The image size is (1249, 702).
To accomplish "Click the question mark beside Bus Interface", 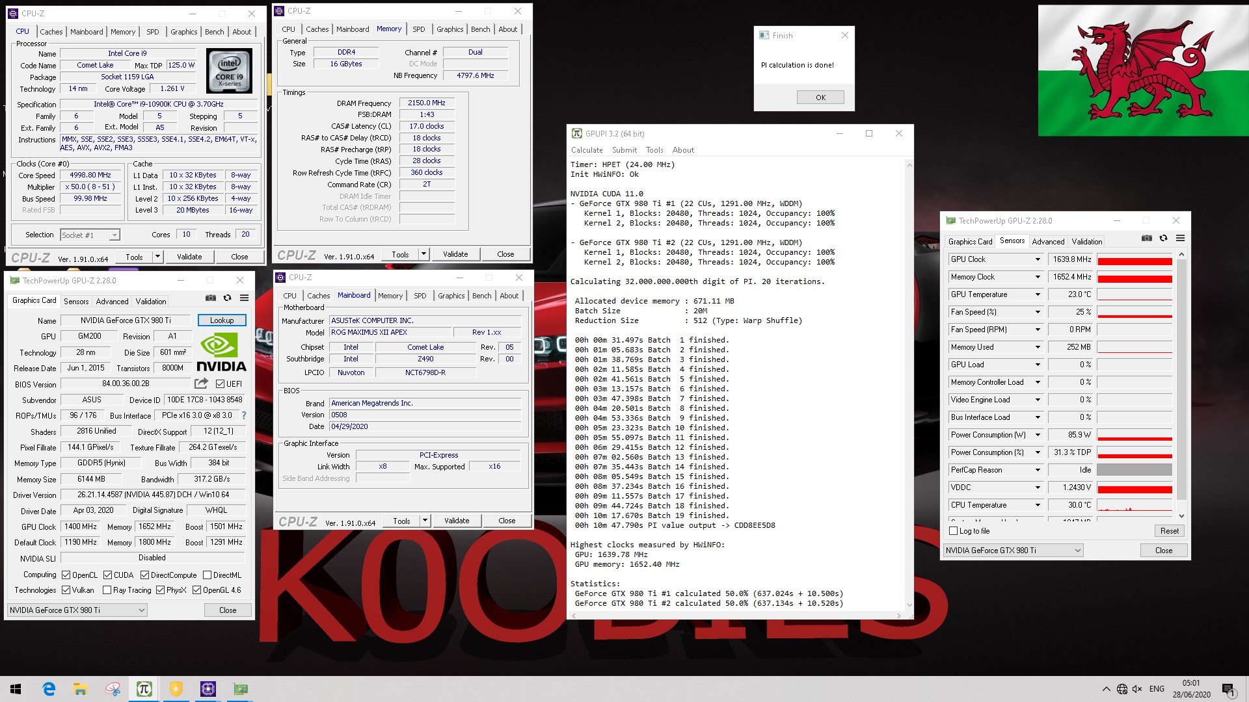I will point(244,415).
